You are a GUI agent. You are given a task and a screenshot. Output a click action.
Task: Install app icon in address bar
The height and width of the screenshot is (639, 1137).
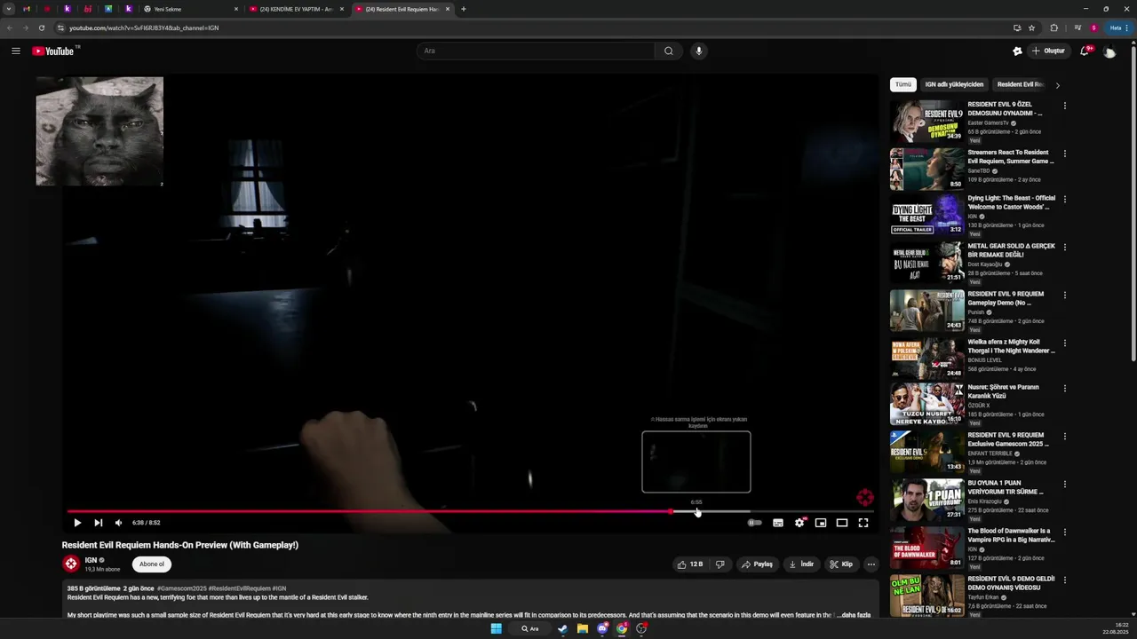click(1017, 28)
